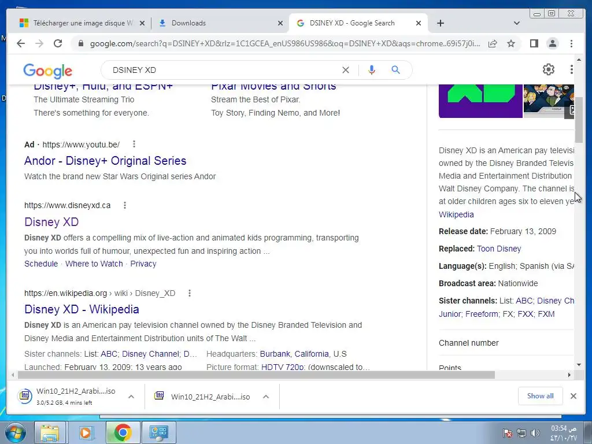Click the magnifier search button
Screen dimensions: 592x444
click(395, 70)
